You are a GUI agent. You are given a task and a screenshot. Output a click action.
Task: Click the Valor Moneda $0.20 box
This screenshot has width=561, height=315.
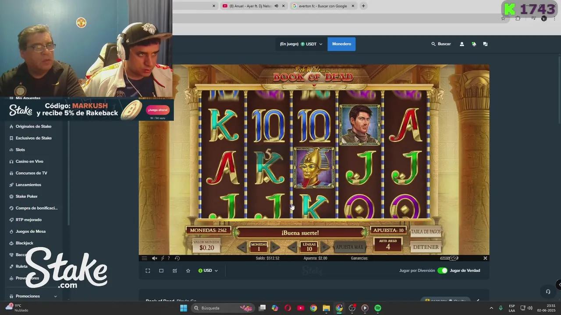207,246
